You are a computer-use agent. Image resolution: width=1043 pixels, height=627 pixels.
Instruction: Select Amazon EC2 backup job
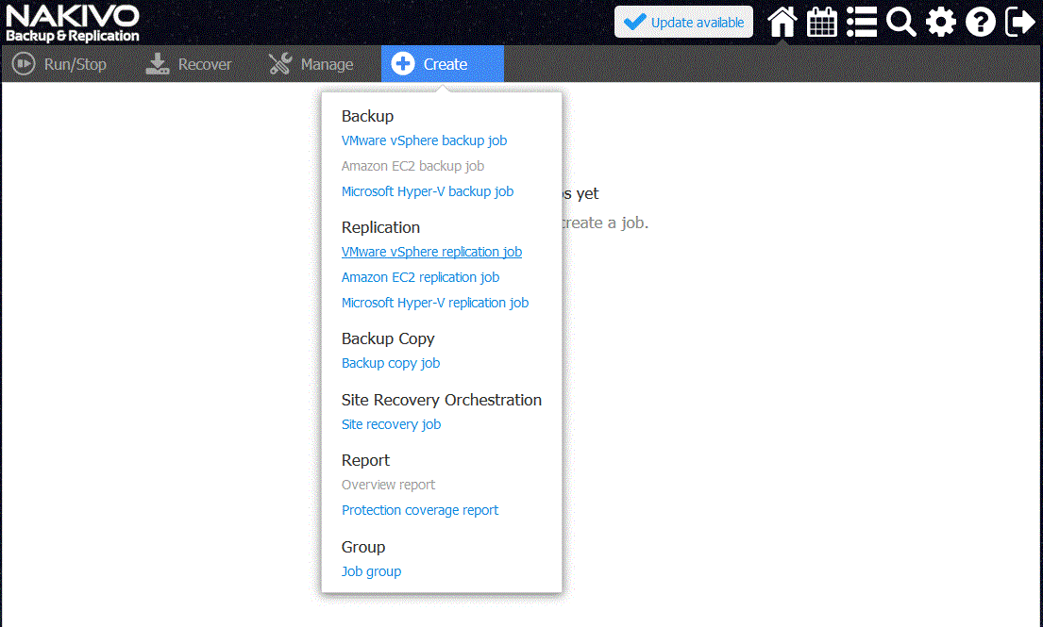(412, 166)
